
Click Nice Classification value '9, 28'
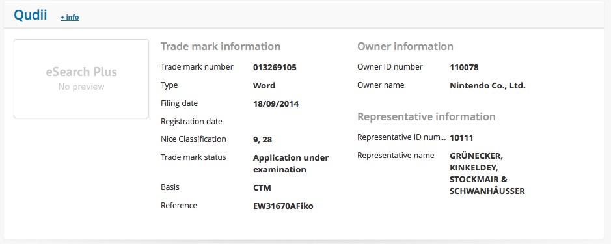click(x=262, y=139)
